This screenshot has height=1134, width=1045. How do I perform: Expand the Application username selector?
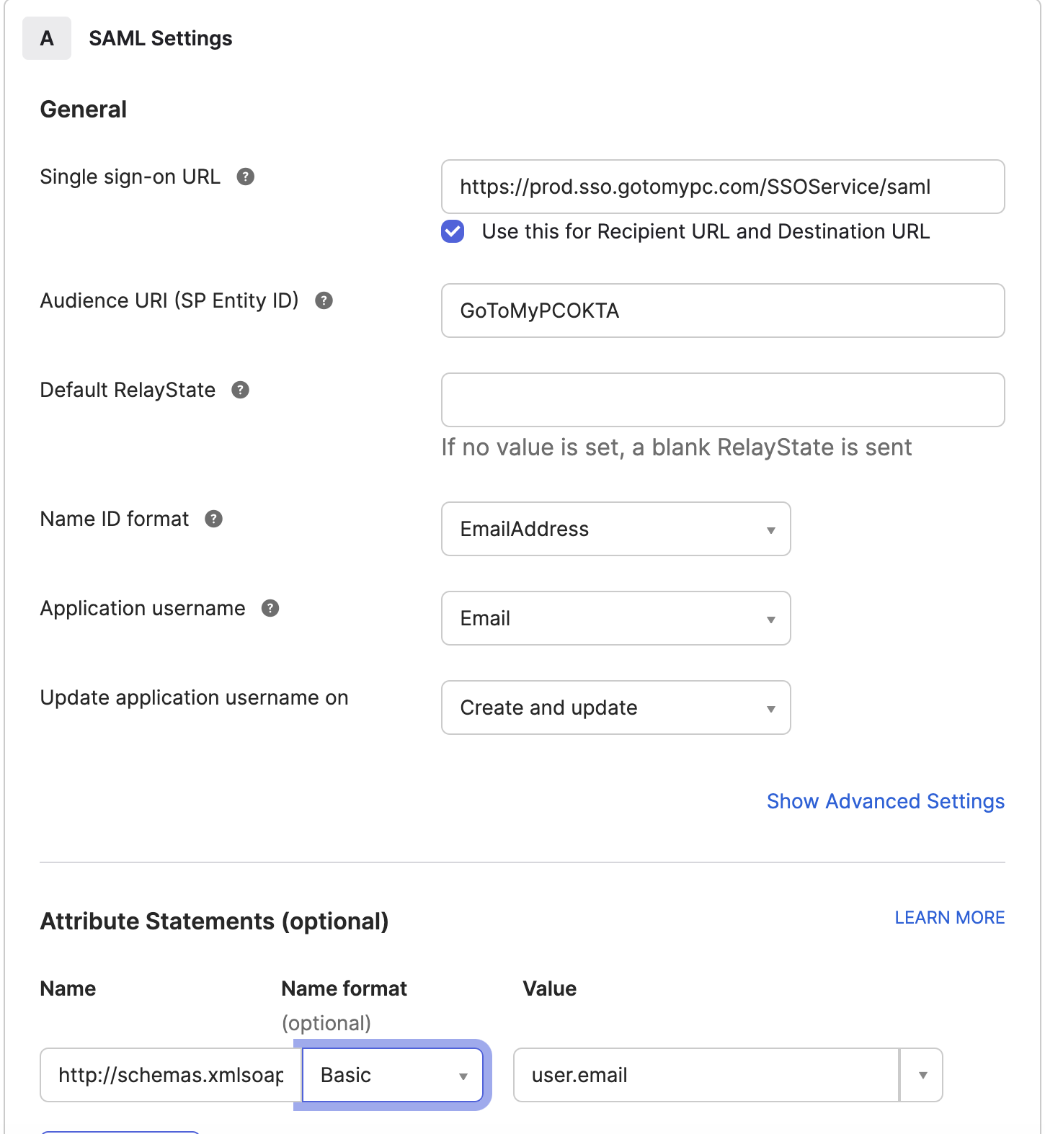pos(615,618)
